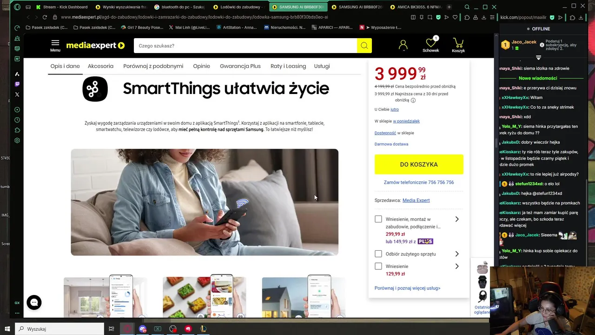This screenshot has height=335, width=595.
Task: Click the browser page reload icon
Action: (45, 17)
